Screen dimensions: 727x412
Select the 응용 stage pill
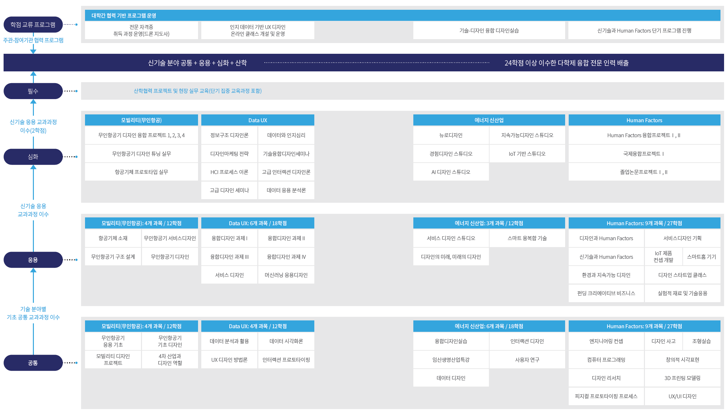click(x=33, y=260)
